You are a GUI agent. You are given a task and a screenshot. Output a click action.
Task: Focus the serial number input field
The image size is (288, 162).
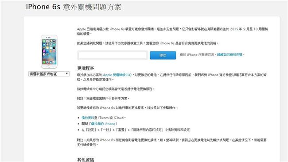click(x=113, y=55)
